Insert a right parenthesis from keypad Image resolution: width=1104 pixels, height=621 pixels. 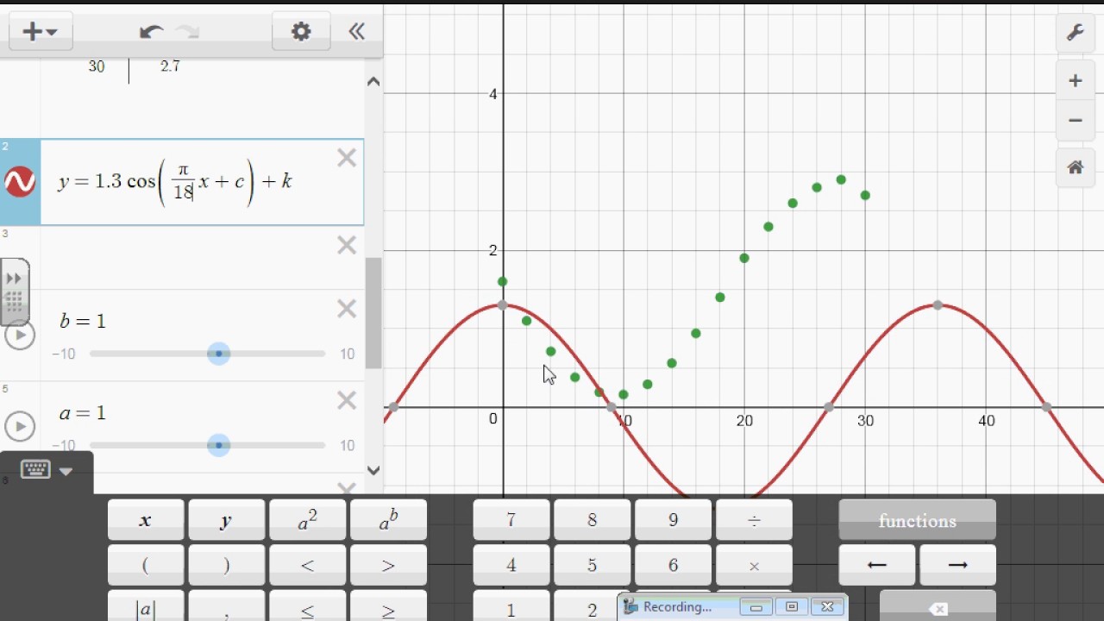[x=226, y=565]
